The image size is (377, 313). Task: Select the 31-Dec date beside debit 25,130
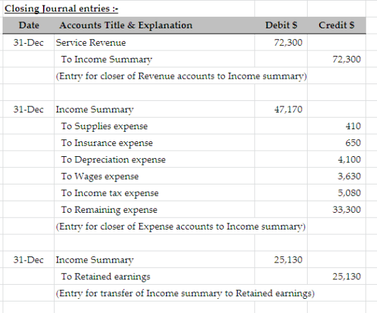[x=28, y=260]
